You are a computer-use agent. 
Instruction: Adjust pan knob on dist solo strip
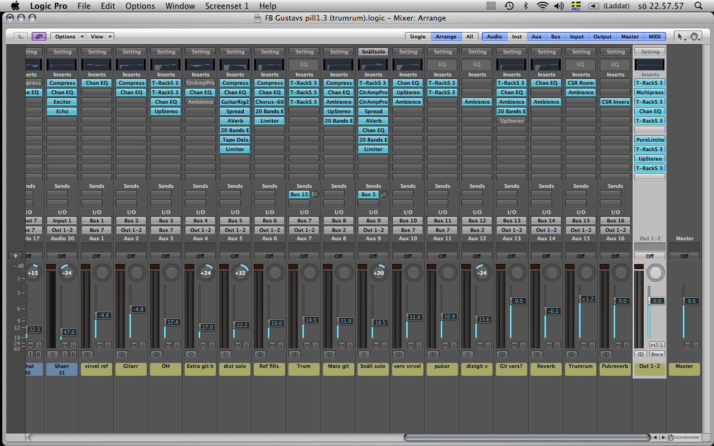(240, 273)
